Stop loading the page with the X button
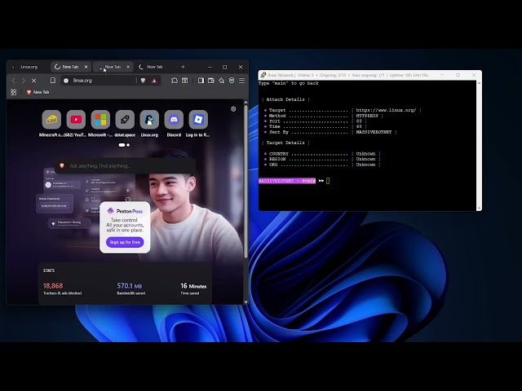Screen dimensions: 522x391 point(33,81)
